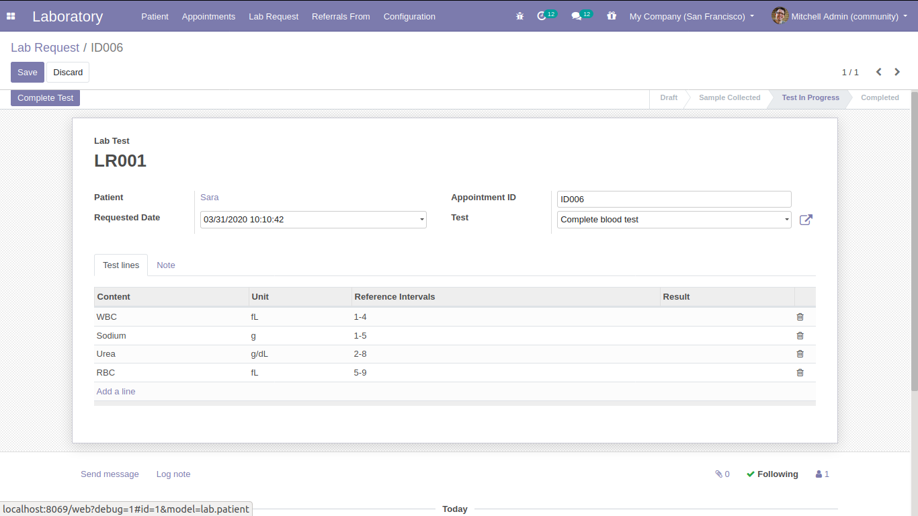The image size is (918, 516).
Task: Click the gift icon in navbar
Action: (611, 16)
